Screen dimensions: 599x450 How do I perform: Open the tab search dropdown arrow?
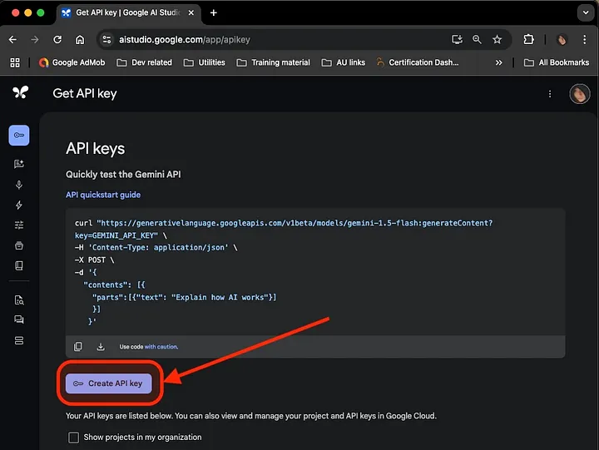(x=585, y=12)
